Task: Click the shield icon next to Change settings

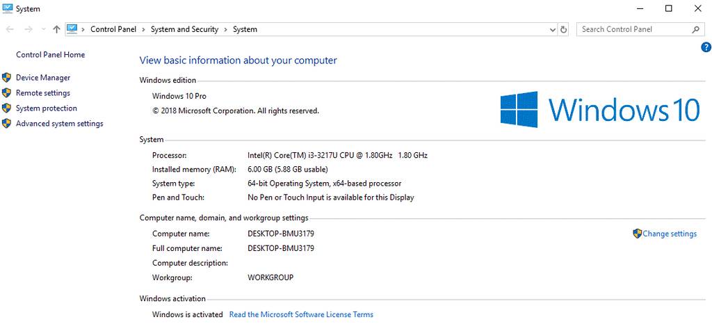Action: [637, 234]
